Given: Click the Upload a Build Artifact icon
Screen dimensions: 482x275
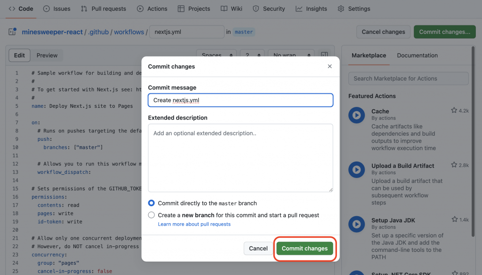Looking at the screenshot, I should [x=357, y=170].
